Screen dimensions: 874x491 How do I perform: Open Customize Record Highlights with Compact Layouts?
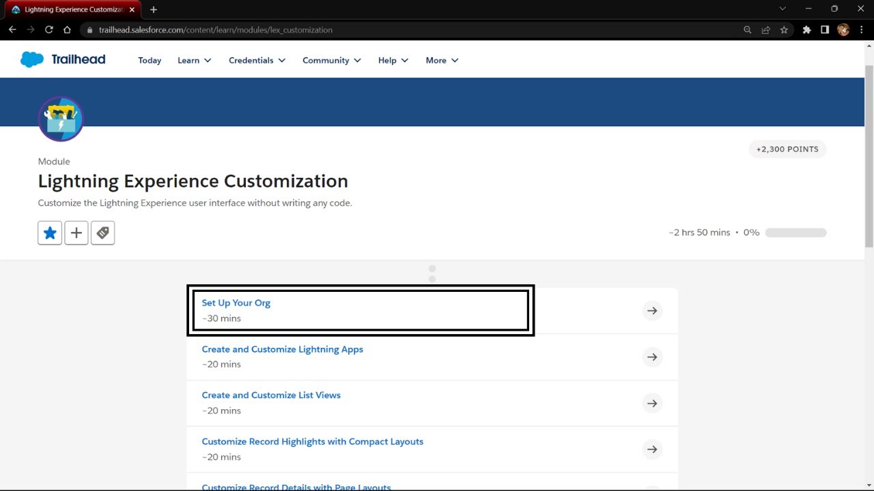click(x=313, y=441)
